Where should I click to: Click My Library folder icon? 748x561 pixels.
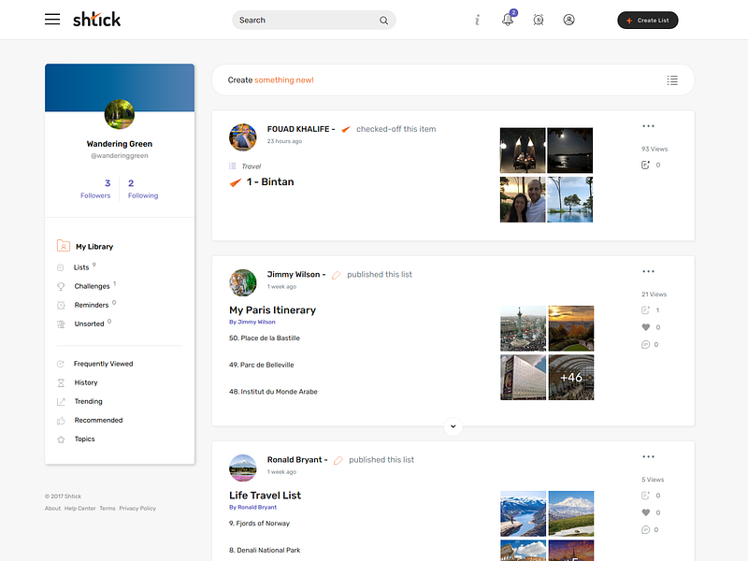63,246
